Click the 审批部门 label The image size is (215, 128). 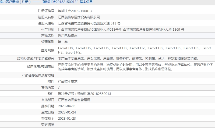tap(48, 100)
